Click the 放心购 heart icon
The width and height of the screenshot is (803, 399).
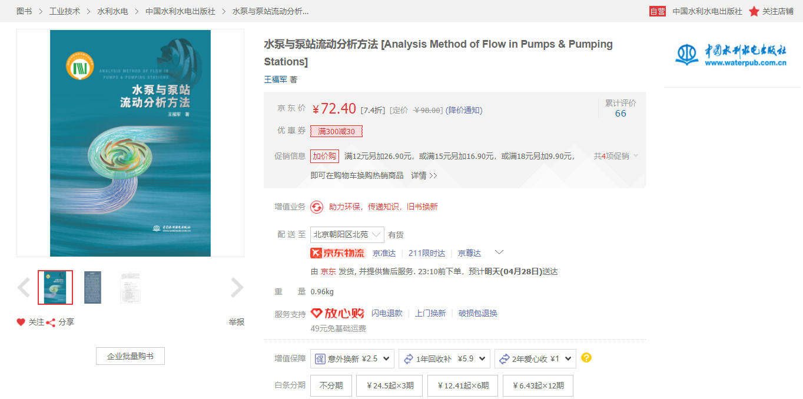tap(317, 312)
